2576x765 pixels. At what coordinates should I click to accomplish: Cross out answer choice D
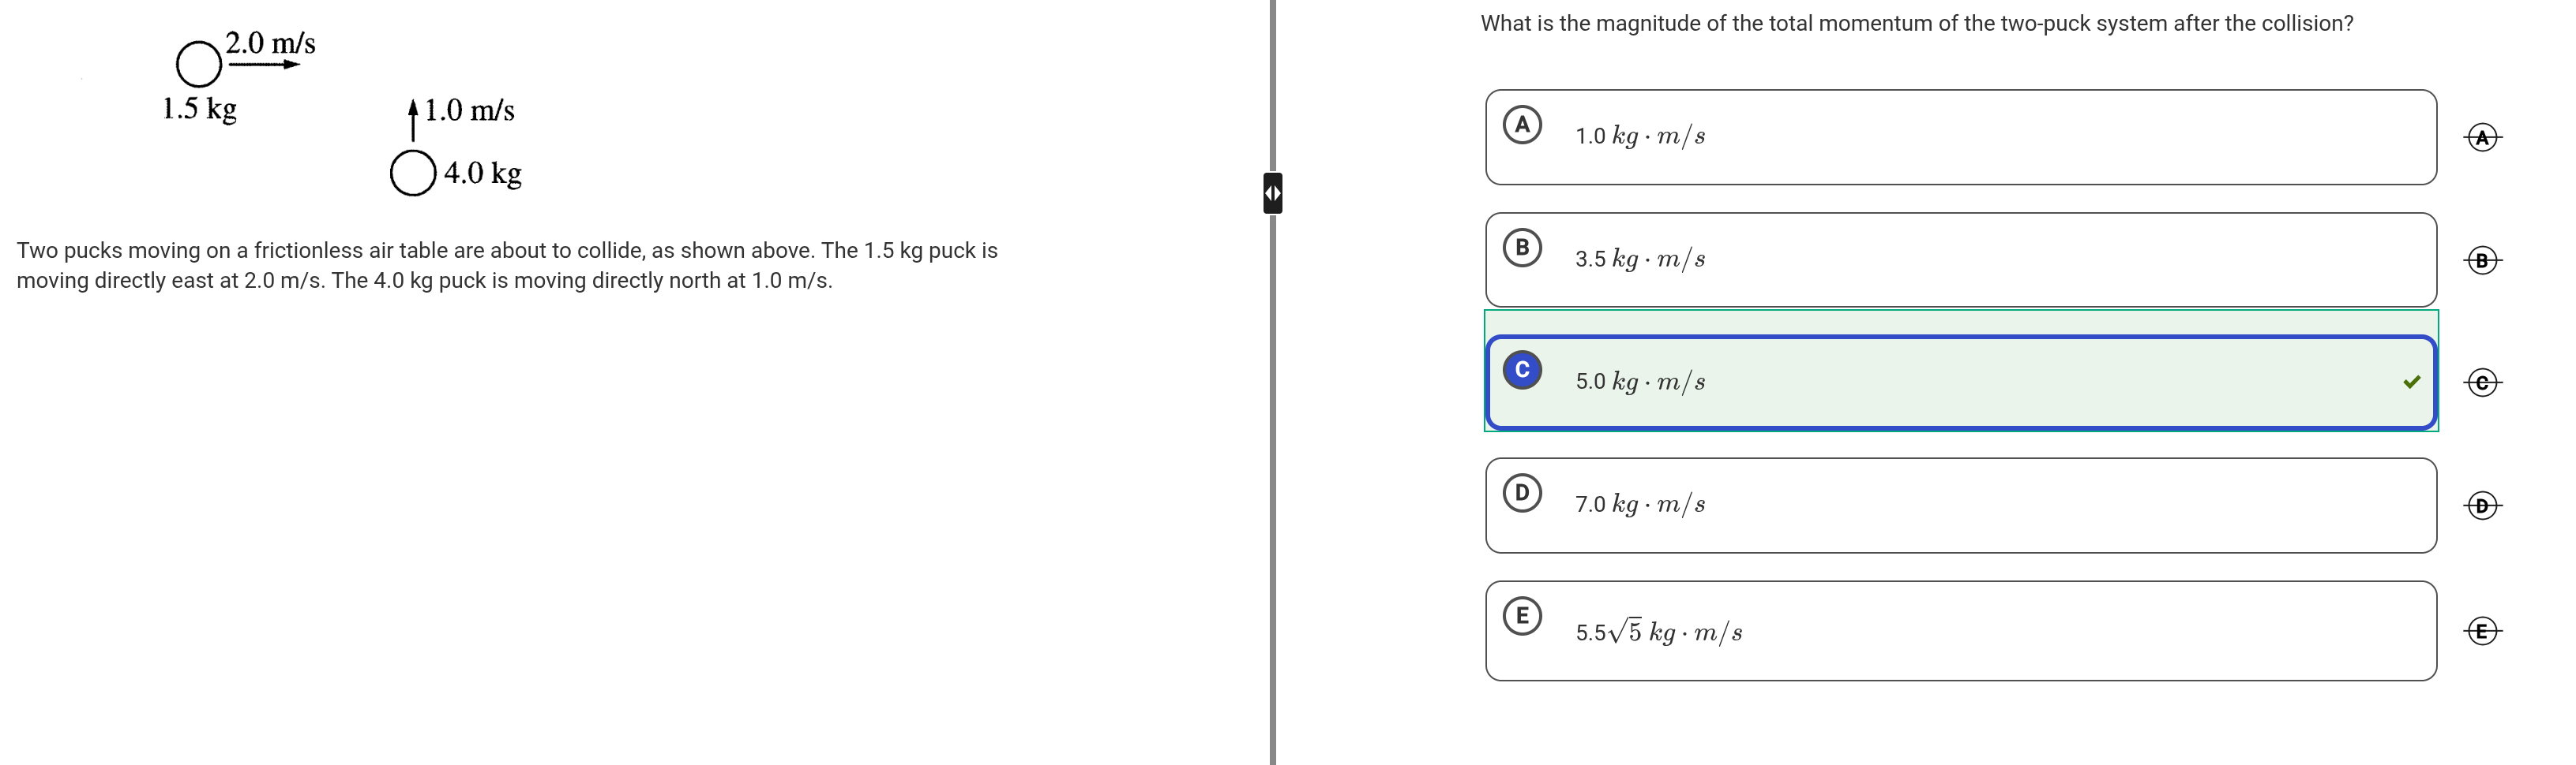[x=2482, y=506]
